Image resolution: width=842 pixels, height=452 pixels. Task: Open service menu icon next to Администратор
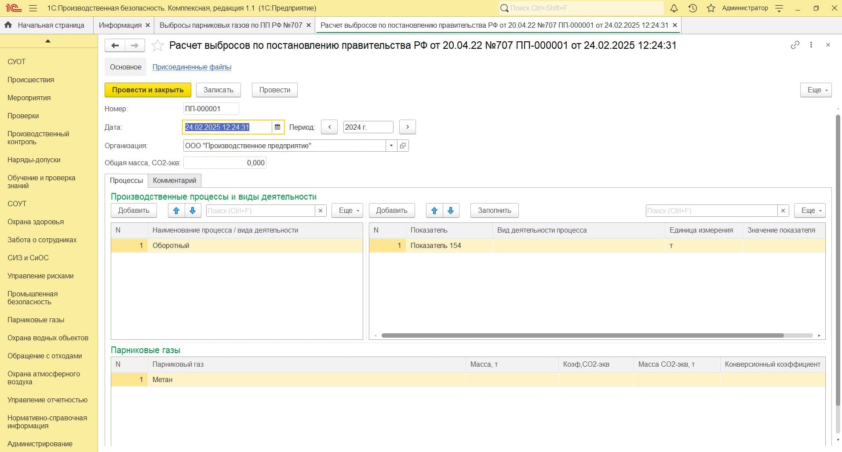click(779, 8)
